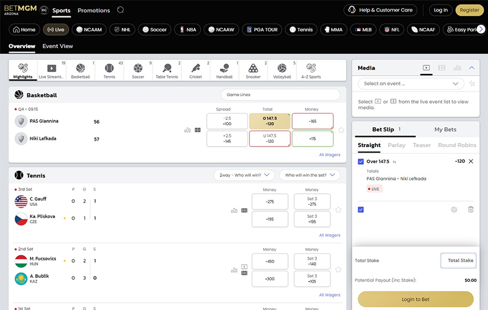Click the Log In button
Image resolution: width=488 pixels, height=310 pixels.
point(441,10)
